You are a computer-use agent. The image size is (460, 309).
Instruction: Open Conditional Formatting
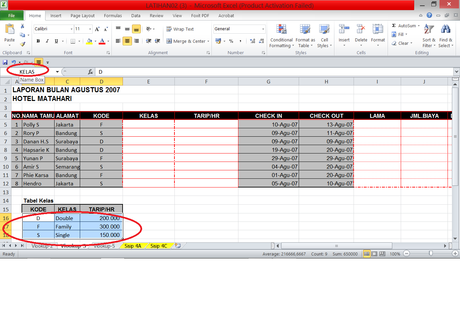point(282,36)
